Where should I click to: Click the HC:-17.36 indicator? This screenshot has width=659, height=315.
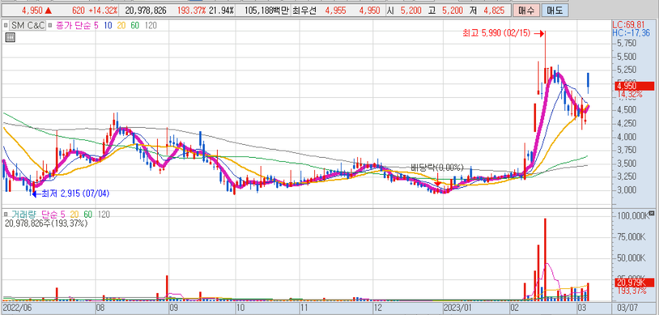pos(631,32)
